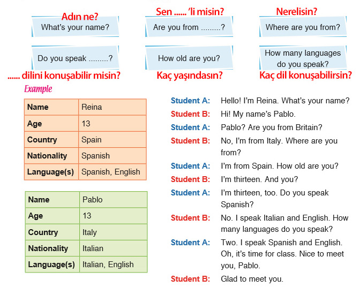This screenshot has height=287, width=359.
Task: Select the "Spain" country cell
Action: 111,140
